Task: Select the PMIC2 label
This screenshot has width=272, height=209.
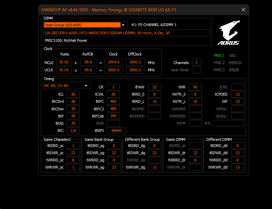Action: tap(219, 63)
